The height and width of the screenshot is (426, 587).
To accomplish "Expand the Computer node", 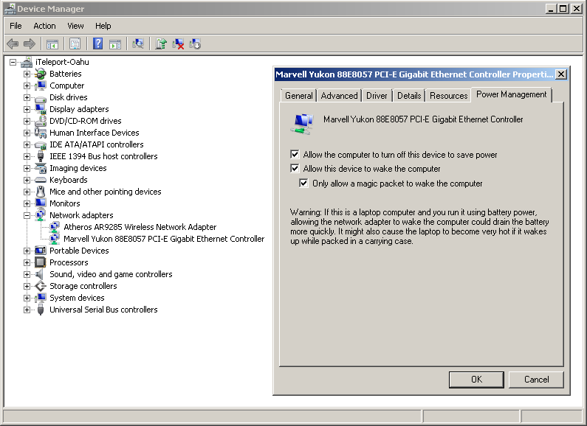I will point(27,85).
